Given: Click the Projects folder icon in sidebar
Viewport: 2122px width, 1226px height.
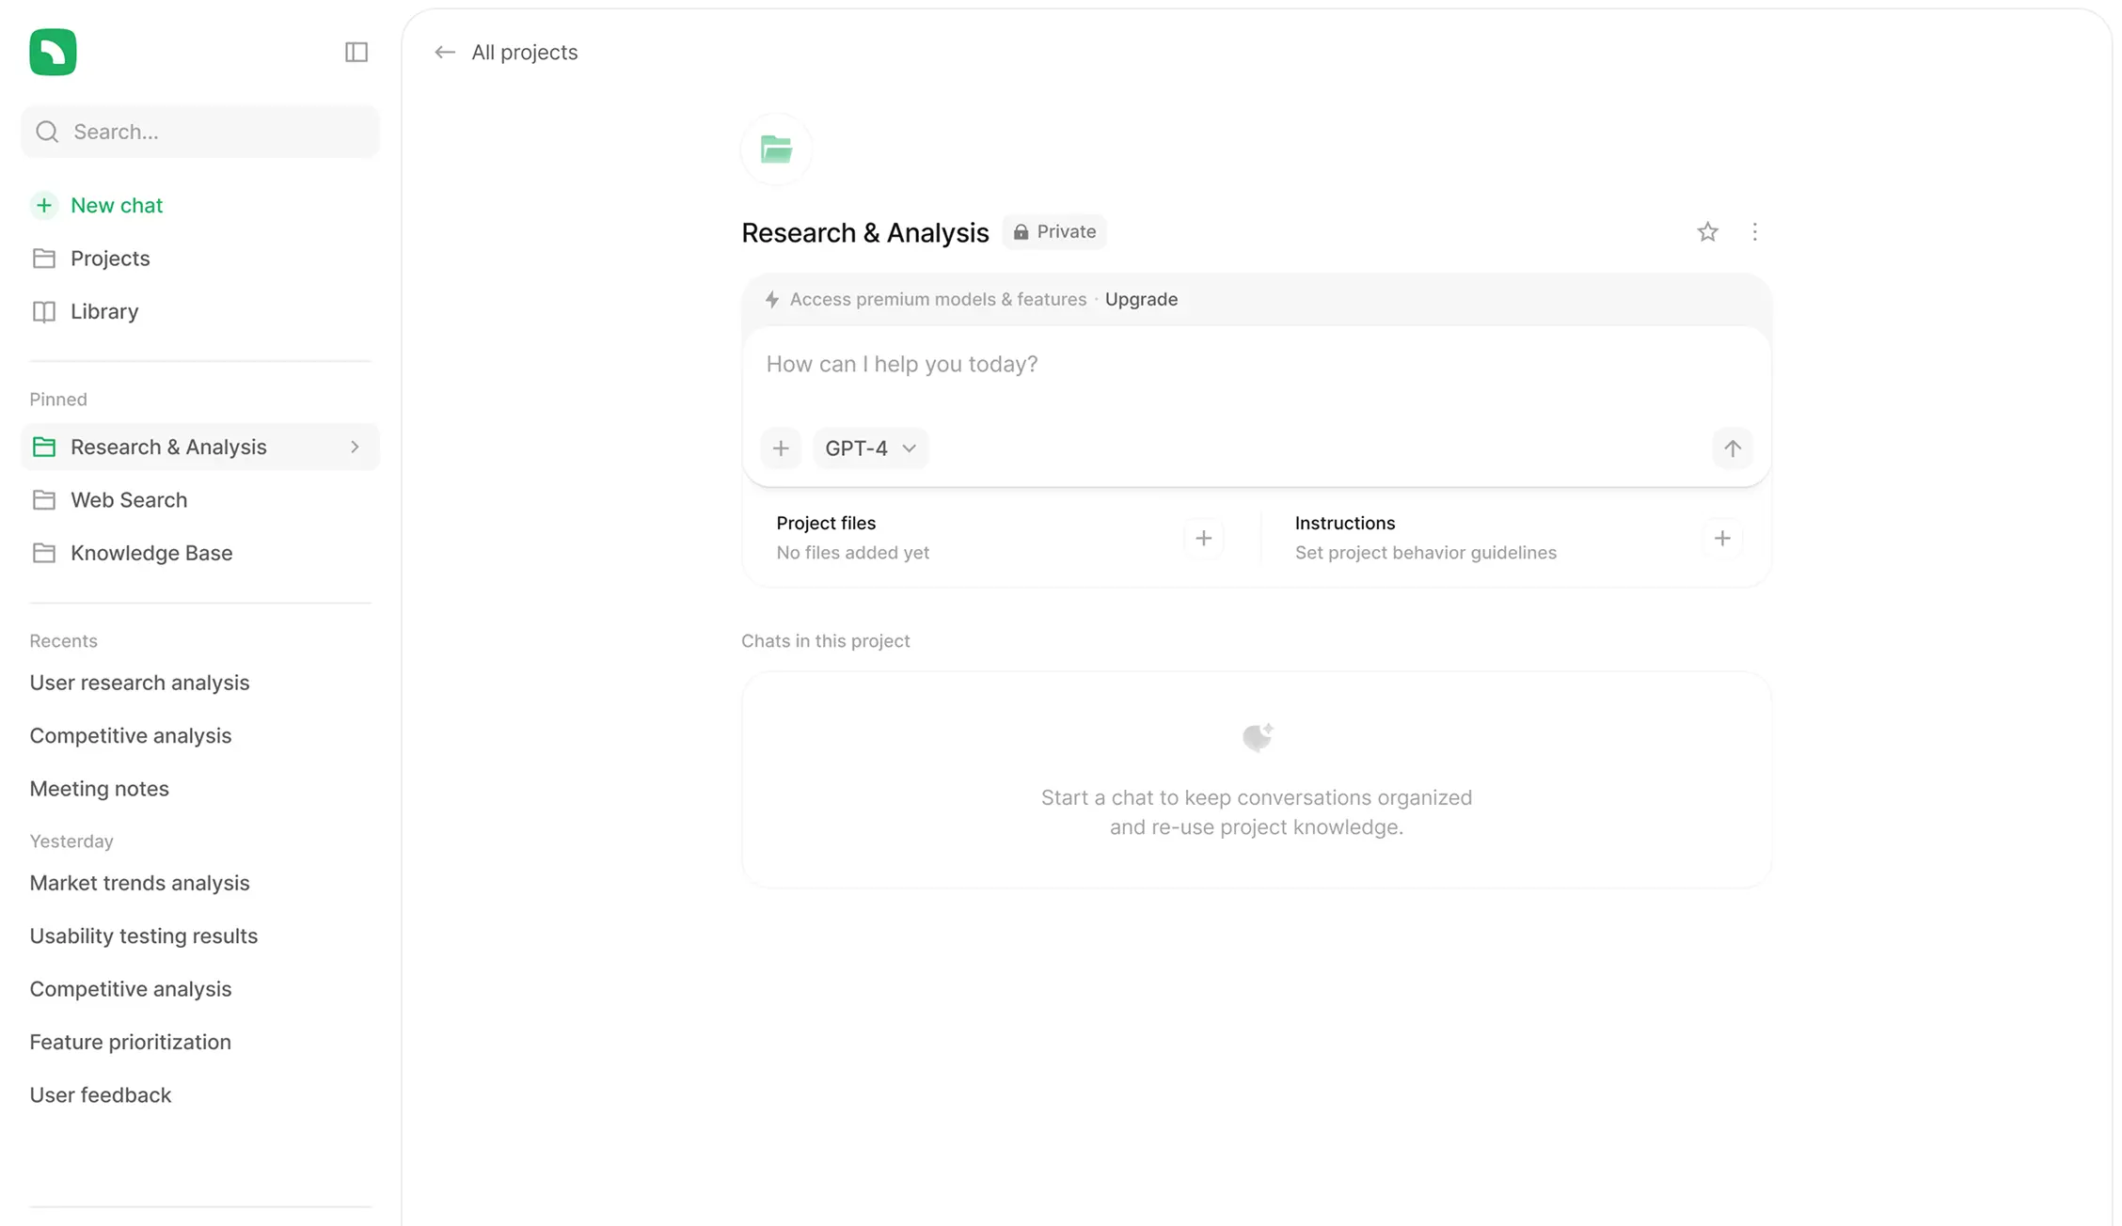Looking at the screenshot, I should coord(43,258).
